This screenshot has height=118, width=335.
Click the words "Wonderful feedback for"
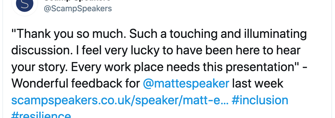click(76, 83)
